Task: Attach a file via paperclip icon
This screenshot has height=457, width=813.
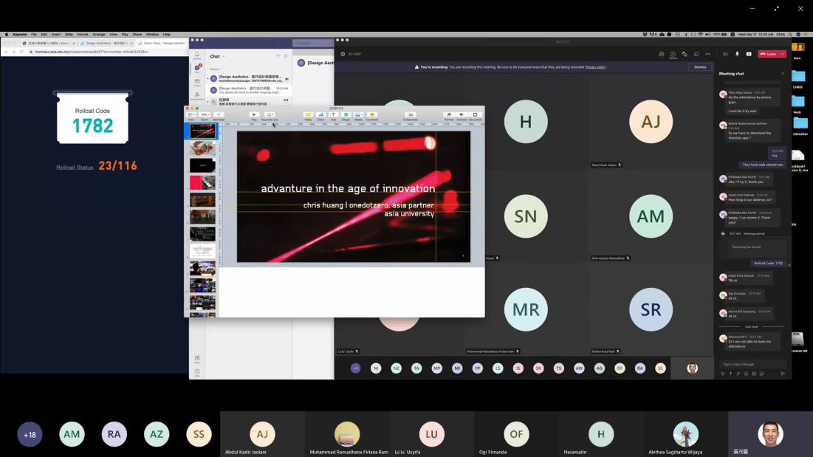Action: point(738,374)
